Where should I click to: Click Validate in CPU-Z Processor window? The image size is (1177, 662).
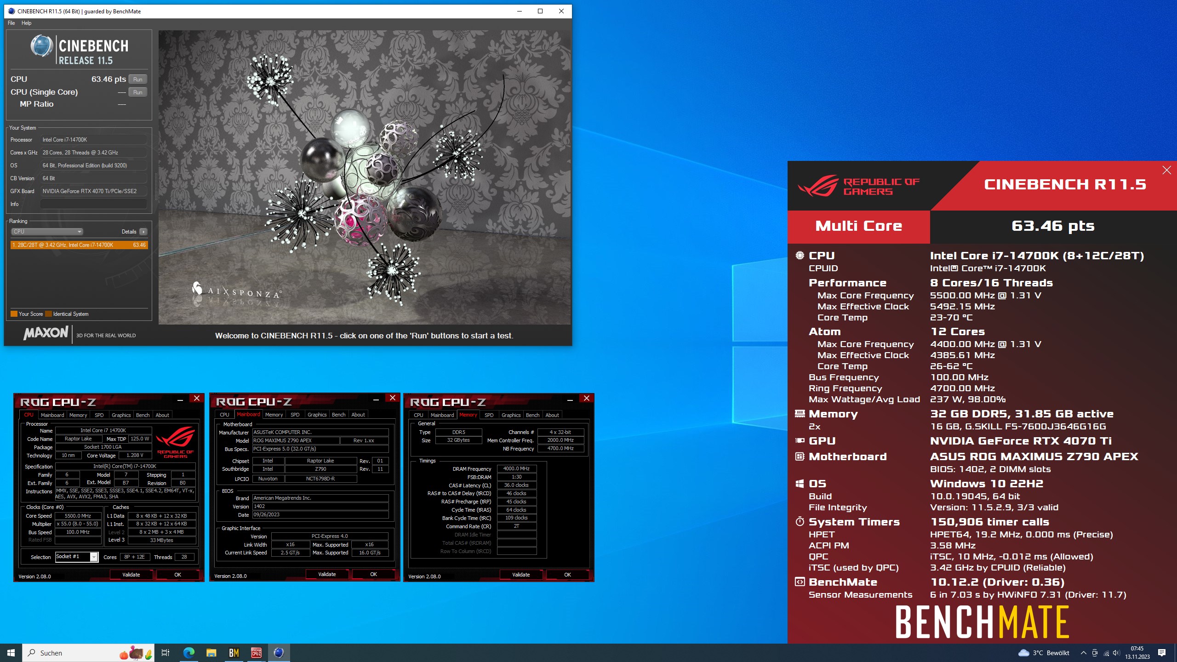pyautogui.click(x=131, y=575)
